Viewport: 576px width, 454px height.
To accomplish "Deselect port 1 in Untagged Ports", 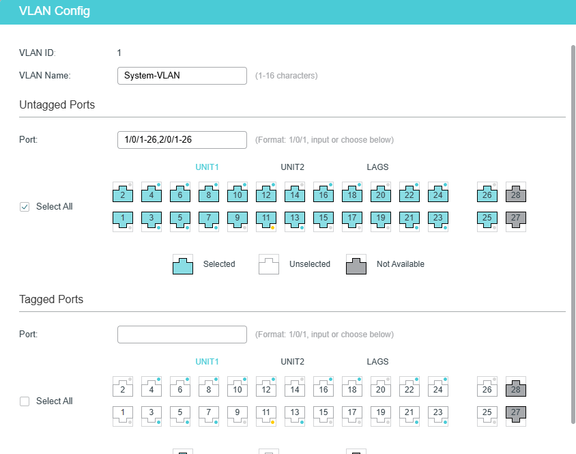I will [123, 221].
